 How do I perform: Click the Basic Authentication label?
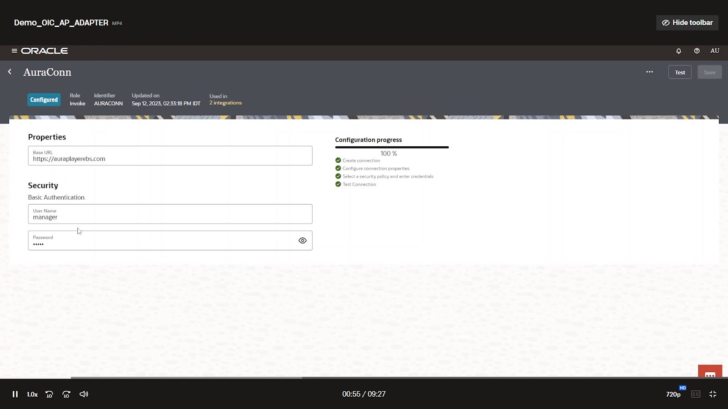(x=56, y=197)
